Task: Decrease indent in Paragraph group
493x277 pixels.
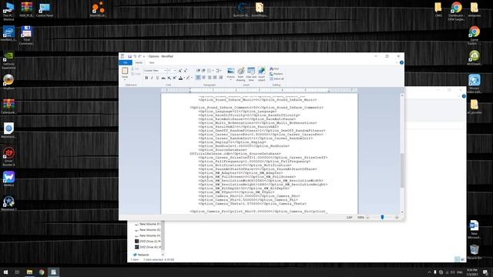Action: (198, 71)
